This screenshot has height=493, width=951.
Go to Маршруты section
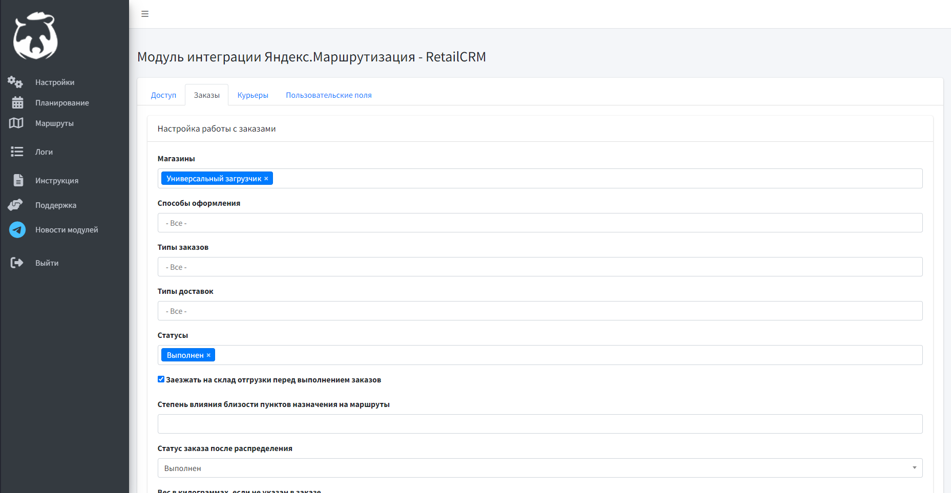(54, 123)
